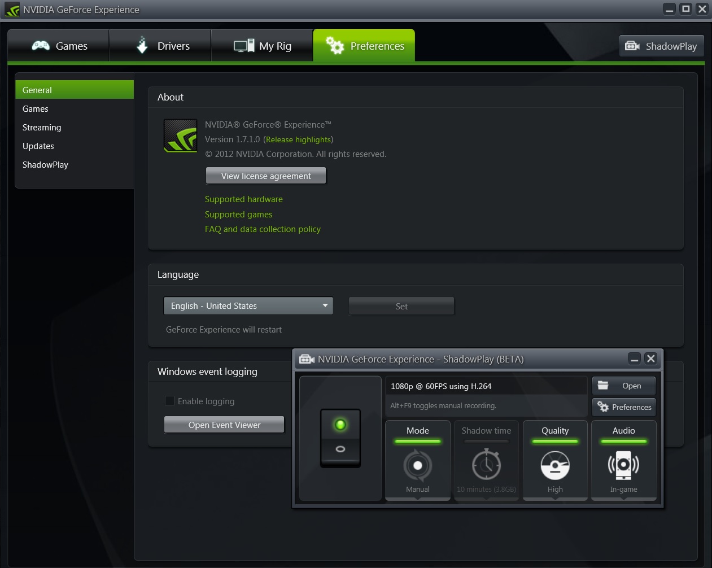Viewport: 712px width, 568px height.
Task: Click View license agreement button
Action: coord(266,176)
